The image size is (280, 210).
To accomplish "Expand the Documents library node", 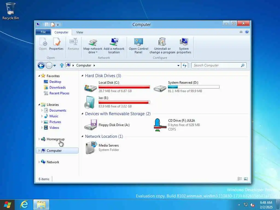I will click(x=42, y=110).
